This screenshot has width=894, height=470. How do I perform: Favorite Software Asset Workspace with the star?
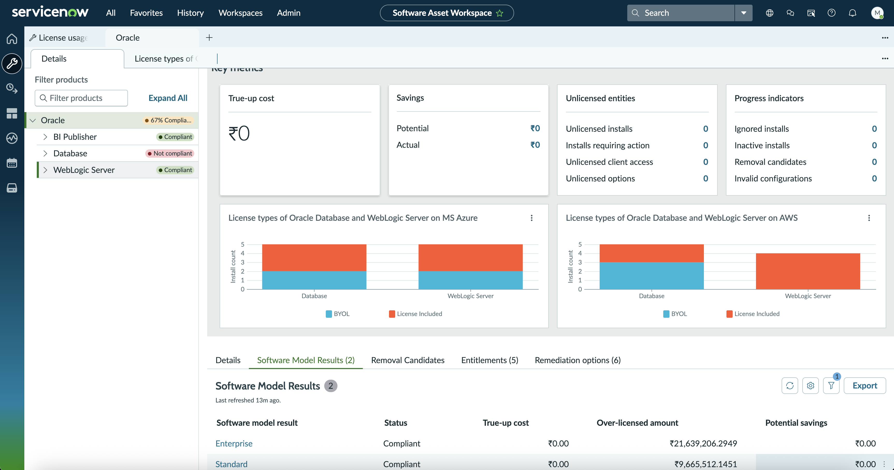(x=499, y=13)
